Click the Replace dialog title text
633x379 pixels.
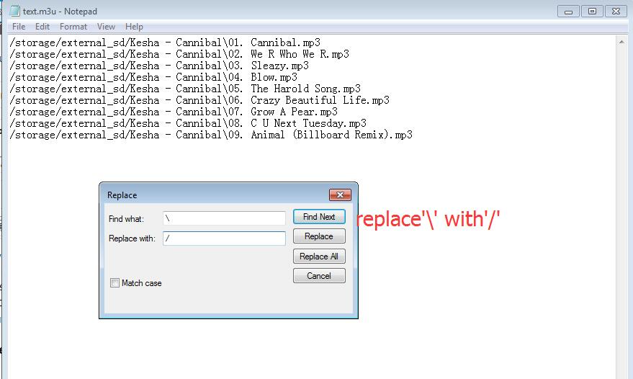pyautogui.click(x=122, y=195)
